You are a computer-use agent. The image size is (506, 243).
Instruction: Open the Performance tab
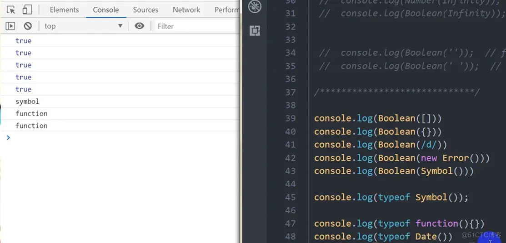[x=226, y=10]
